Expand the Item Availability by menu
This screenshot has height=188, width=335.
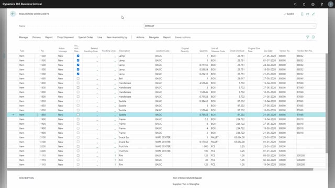[x=117, y=37]
